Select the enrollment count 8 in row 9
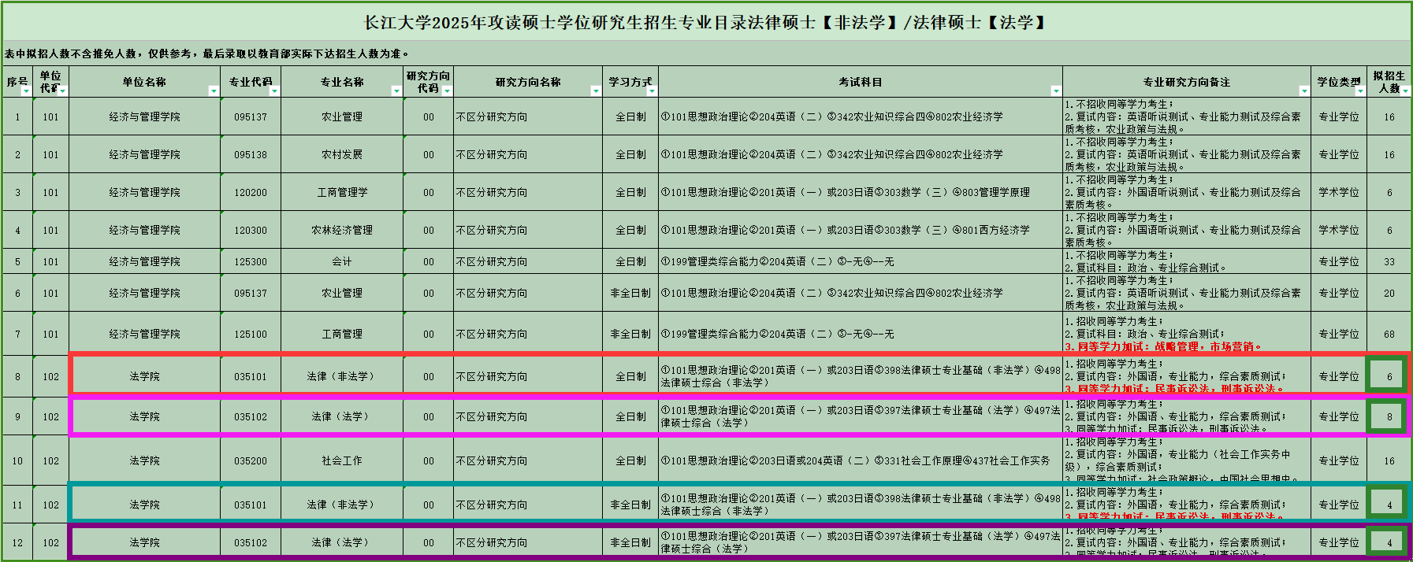This screenshot has width=1413, height=562. click(x=1389, y=416)
